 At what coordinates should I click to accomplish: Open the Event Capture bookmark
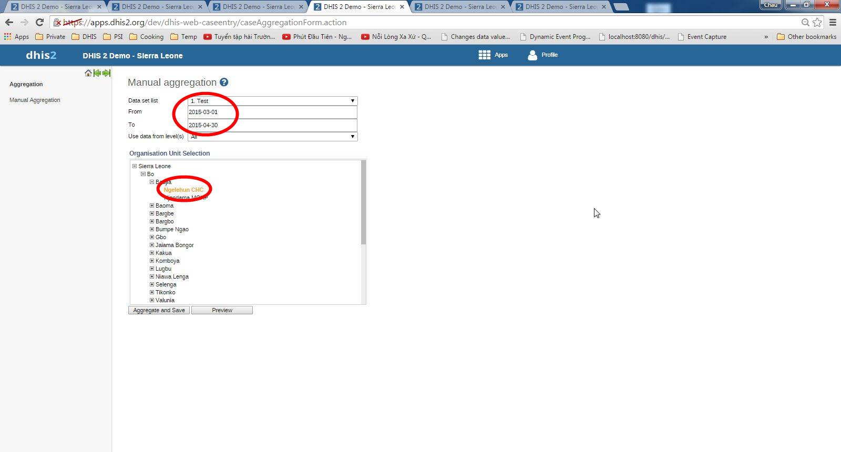[702, 37]
